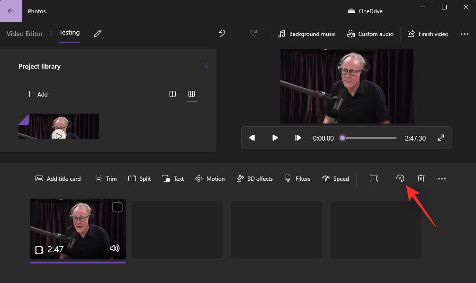Expand the preview to full screen
The image size is (476, 283).
pos(441,138)
